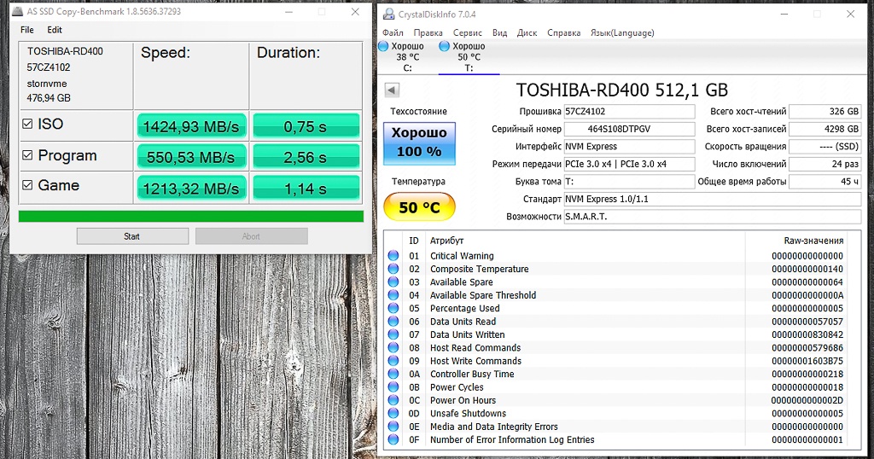Open the Вид menu
This screenshot has width=874, height=459.
point(500,33)
